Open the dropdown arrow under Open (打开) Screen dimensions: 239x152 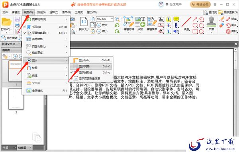pos(6,32)
